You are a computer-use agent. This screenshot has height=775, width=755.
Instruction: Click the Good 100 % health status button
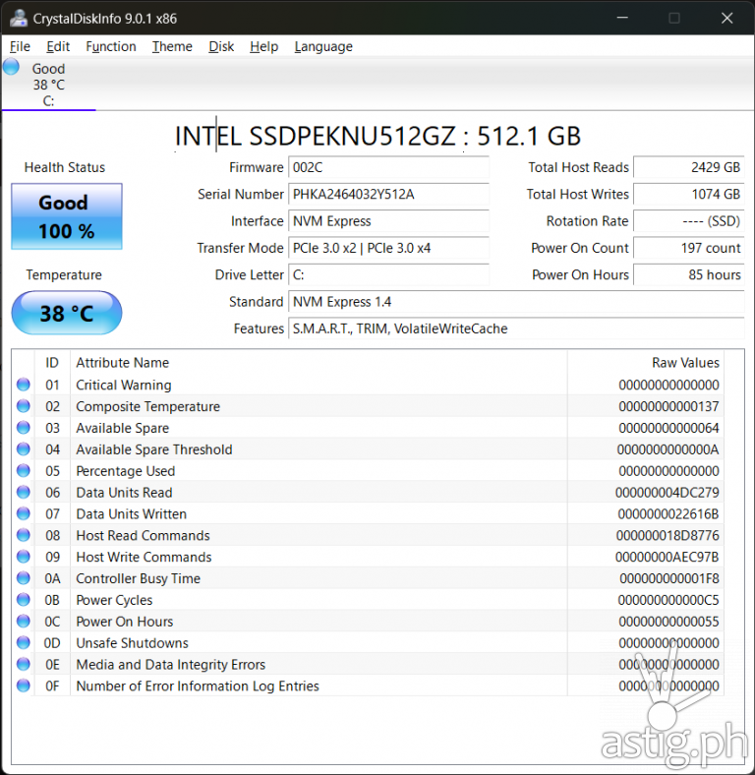(x=67, y=216)
